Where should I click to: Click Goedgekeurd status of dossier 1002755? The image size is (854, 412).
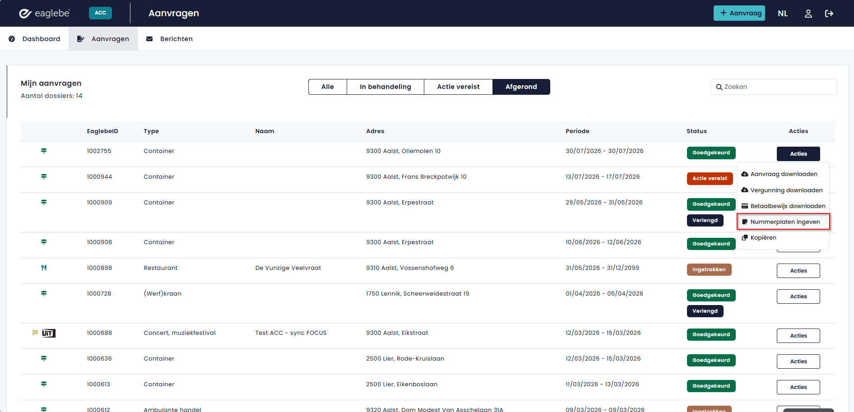711,153
